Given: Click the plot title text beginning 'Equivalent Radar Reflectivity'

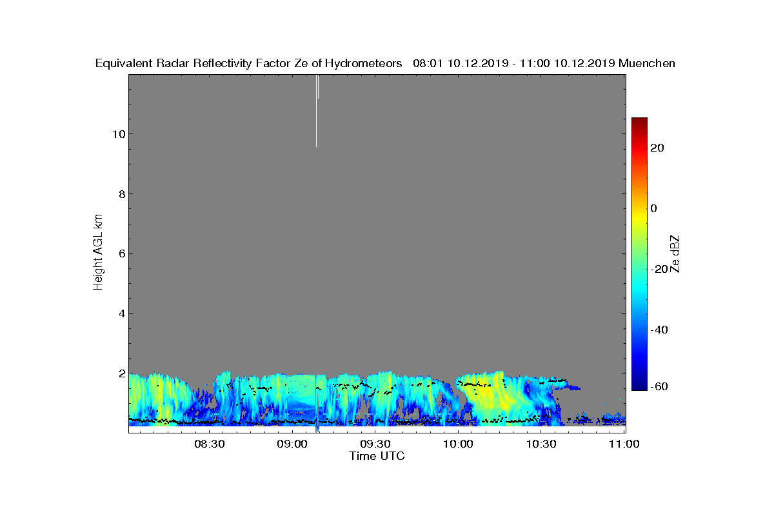Looking at the screenshot, I should pyautogui.click(x=385, y=63).
